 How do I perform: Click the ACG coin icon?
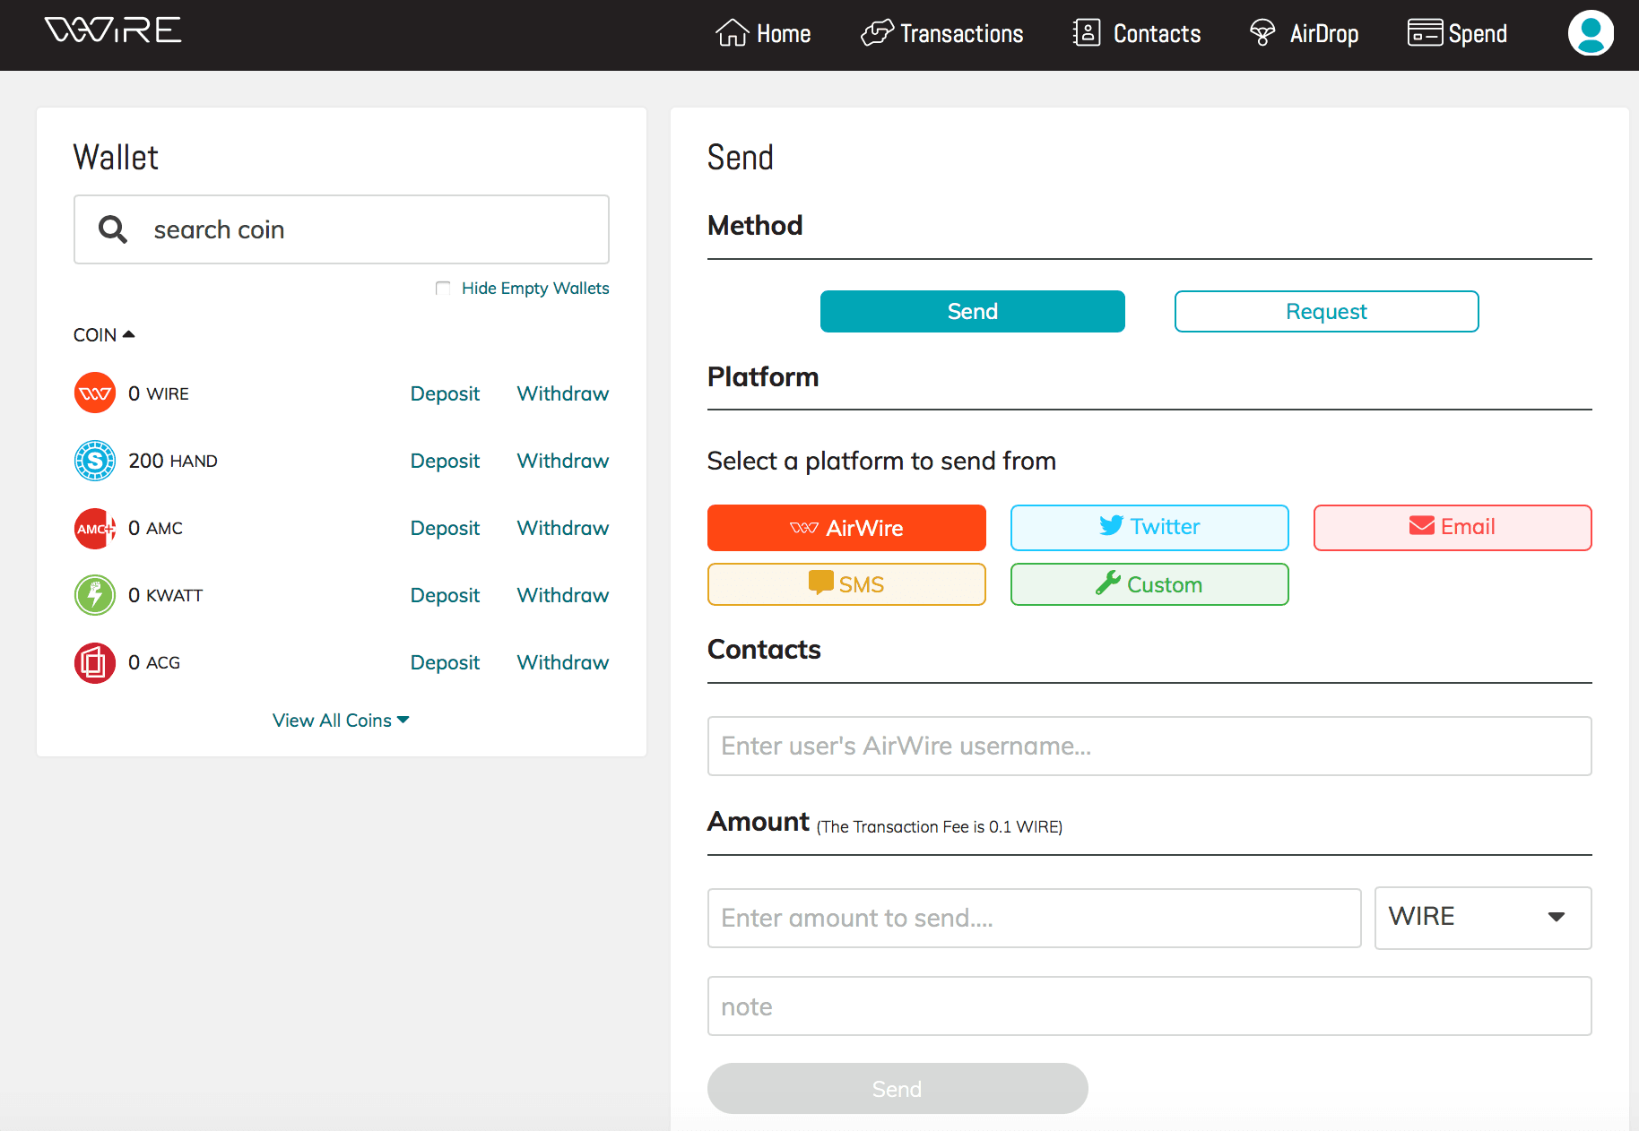tap(95, 662)
